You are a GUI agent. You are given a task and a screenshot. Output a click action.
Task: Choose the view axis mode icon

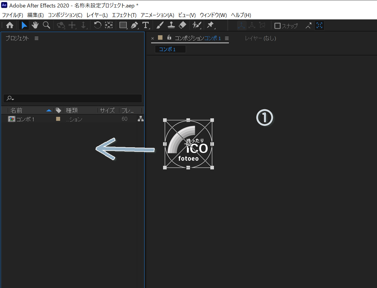coord(262,26)
